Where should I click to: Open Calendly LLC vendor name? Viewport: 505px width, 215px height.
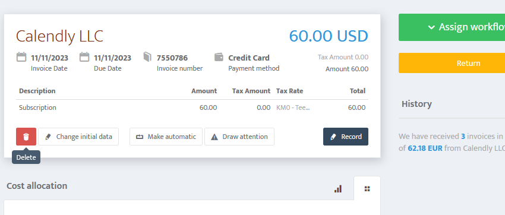tap(59, 36)
